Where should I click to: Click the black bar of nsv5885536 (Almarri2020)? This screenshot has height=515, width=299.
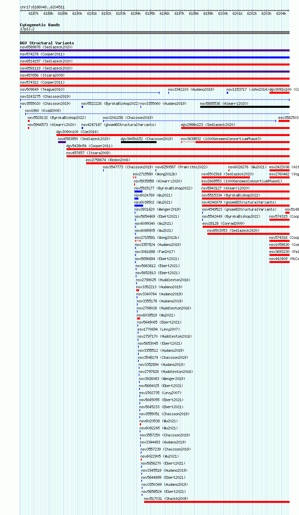(245, 107)
